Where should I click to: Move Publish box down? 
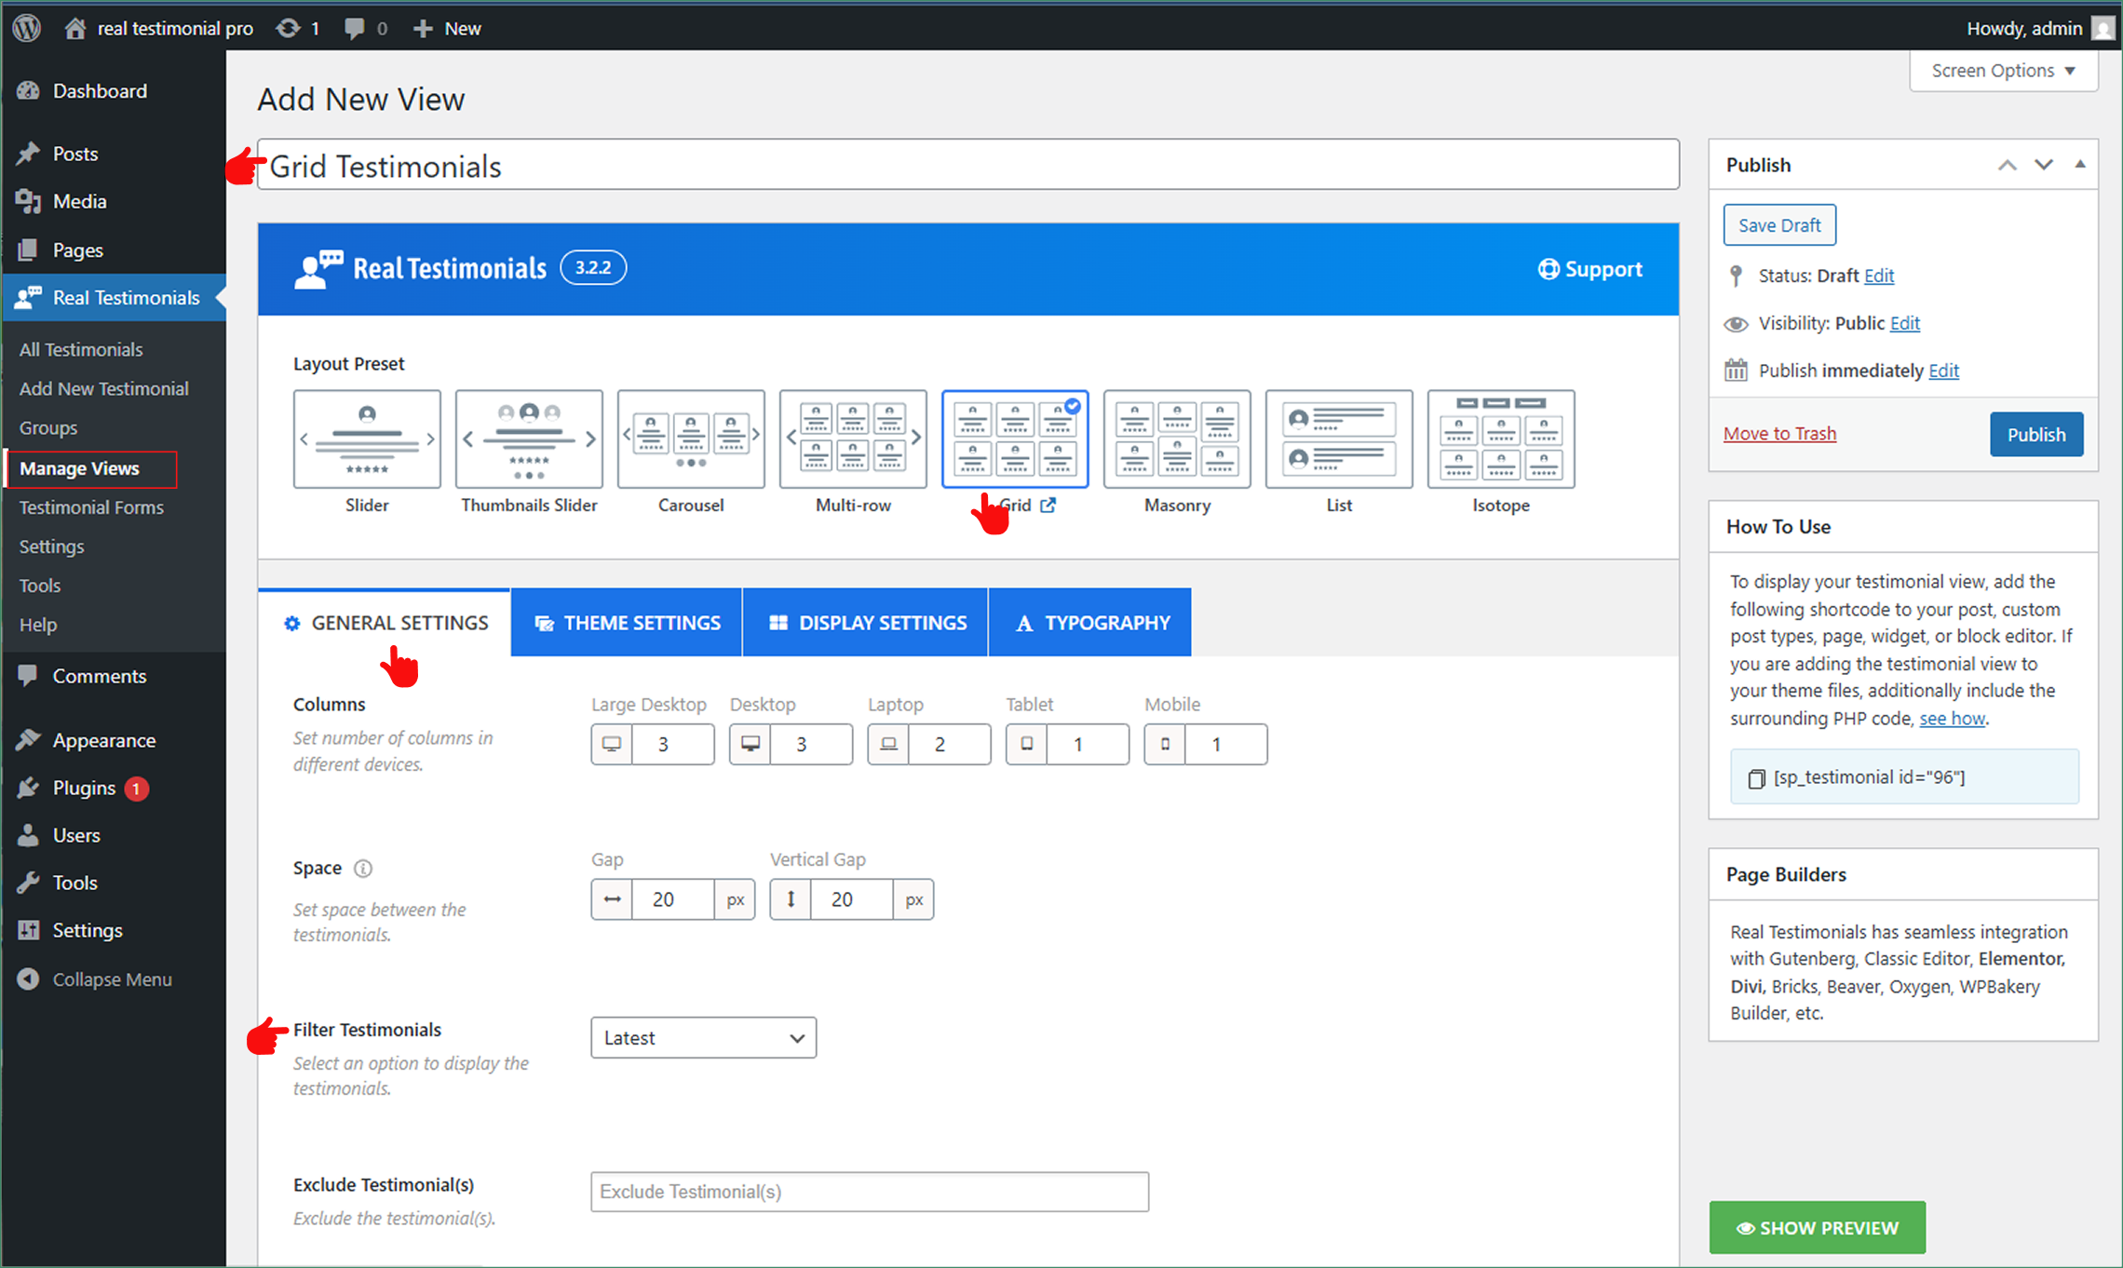2044,165
